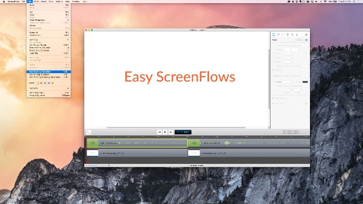Open the Touch Callout properties tab icon
Viewport: 363px width, 204px height.
292,34
